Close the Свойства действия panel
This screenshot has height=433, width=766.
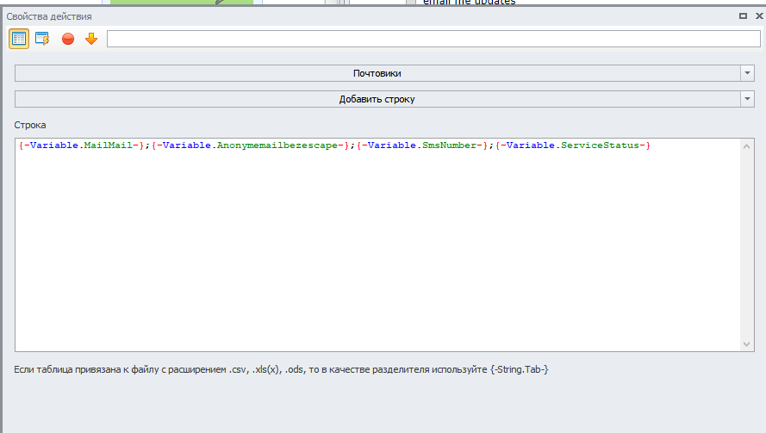point(759,16)
